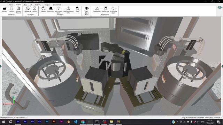Open File Explorer from taskbar
The image size is (223, 125).
pos(111,122)
